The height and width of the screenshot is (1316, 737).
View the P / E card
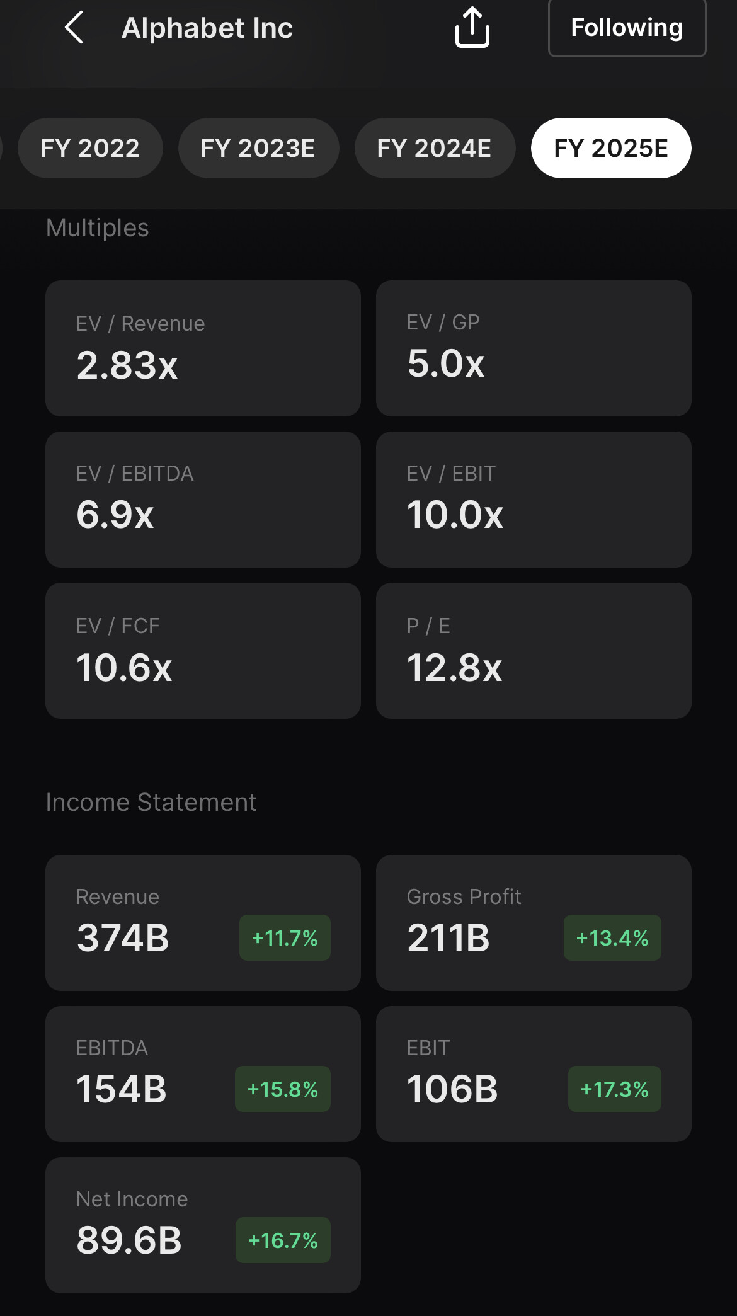tap(534, 651)
